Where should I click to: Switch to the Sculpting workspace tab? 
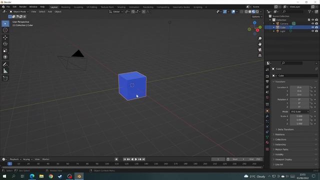point(78,7)
